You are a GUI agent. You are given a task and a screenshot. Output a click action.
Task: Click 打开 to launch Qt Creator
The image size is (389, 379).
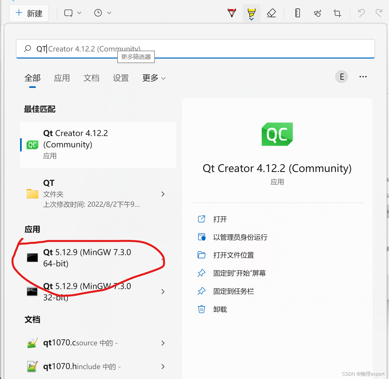[x=220, y=219]
